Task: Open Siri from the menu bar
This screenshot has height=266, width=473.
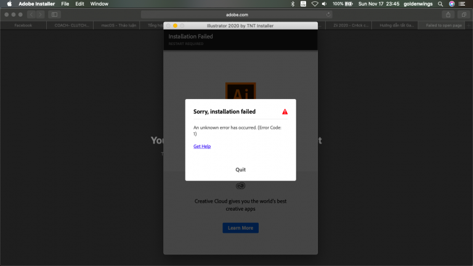Action: pos(451,4)
